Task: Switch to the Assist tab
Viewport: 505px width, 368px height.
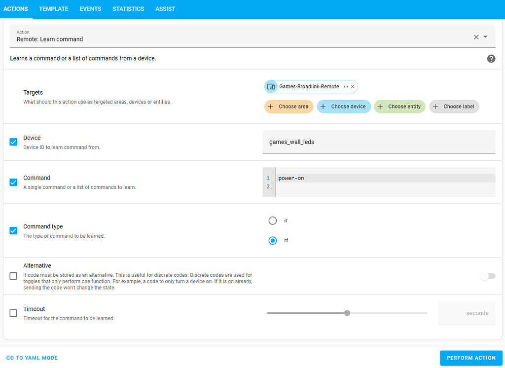Action: [165, 9]
